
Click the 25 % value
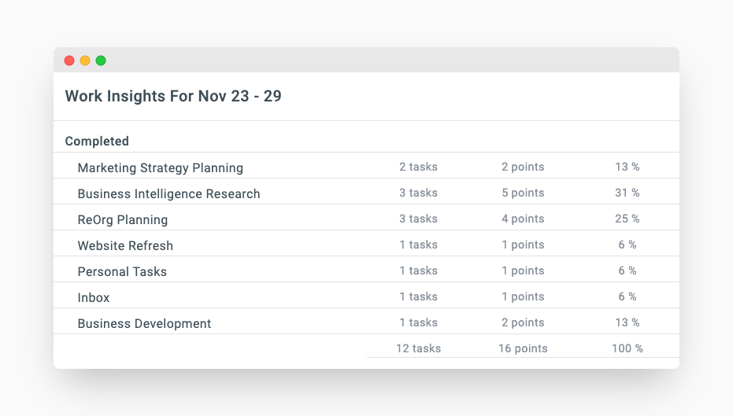click(x=627, y=219)
